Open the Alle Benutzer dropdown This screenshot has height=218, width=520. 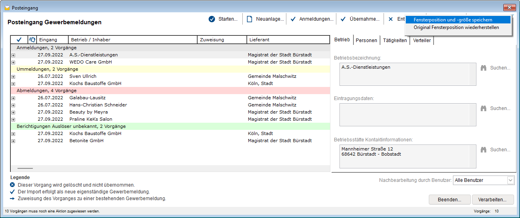[x=510, y=180]
